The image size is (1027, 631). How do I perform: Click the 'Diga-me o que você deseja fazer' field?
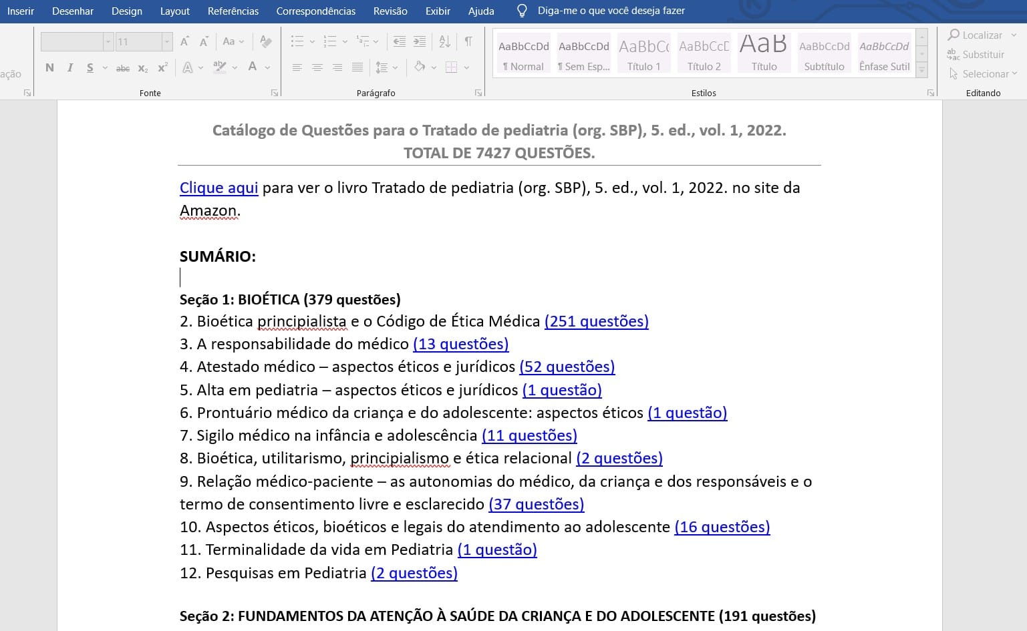611,11
